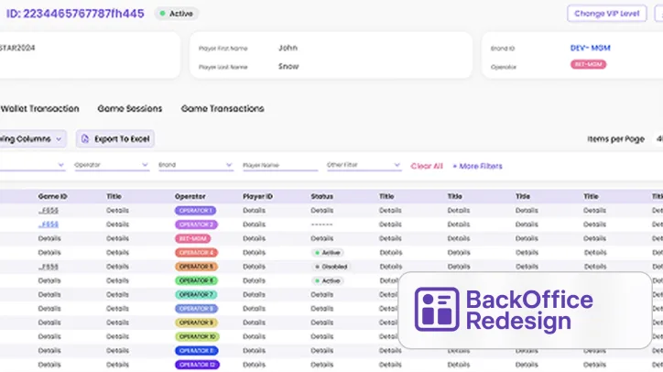Open the Brand filter dropdown
The image size is (663, 372).
(x=196, y=165)
